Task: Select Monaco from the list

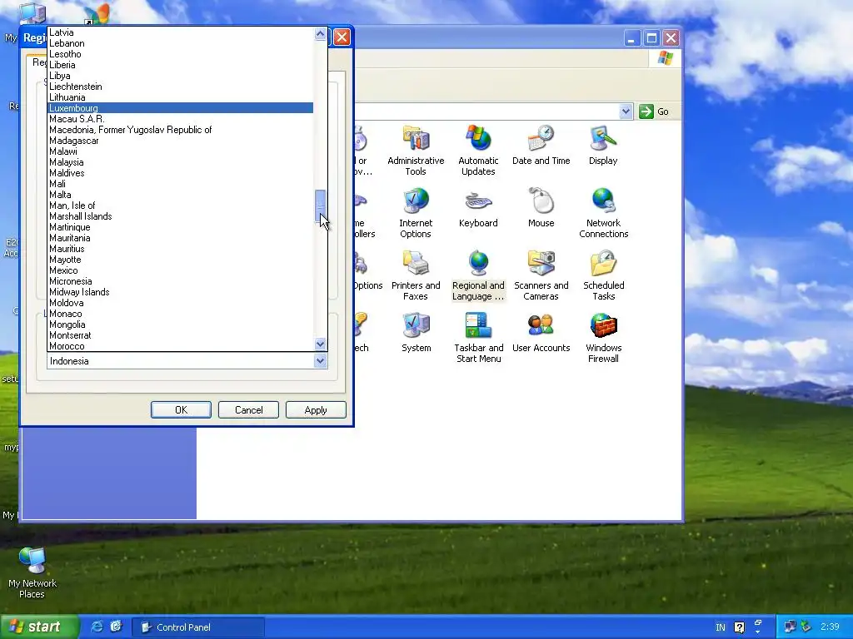Action: pos(181,314)
